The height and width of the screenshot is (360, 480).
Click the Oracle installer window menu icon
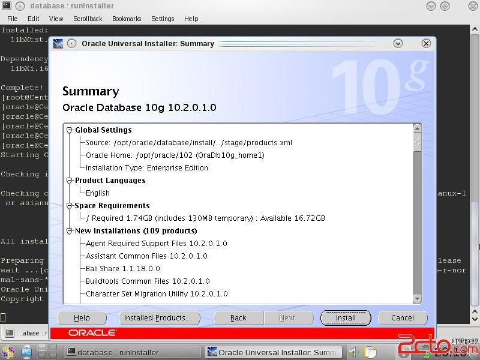[58, 44]
